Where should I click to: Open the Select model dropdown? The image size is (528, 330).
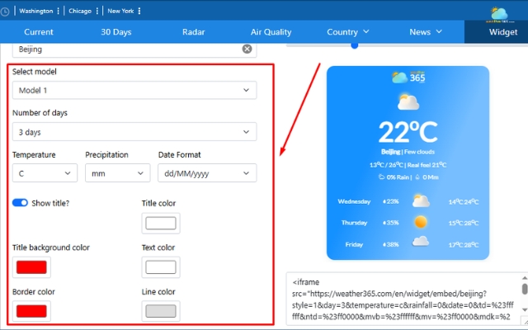click(x=134, y=90)
